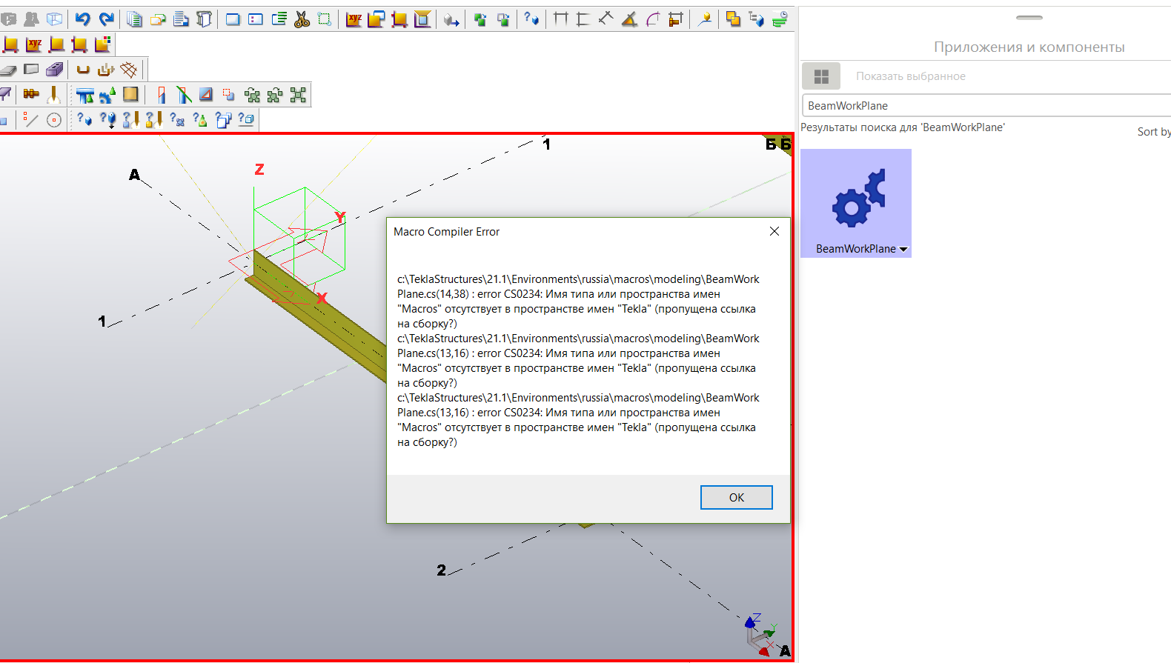The width and height of the screenshot is (1171, 663).
Task: Toggle the thumbnail grid view button
Action: [x=820, y=76]
